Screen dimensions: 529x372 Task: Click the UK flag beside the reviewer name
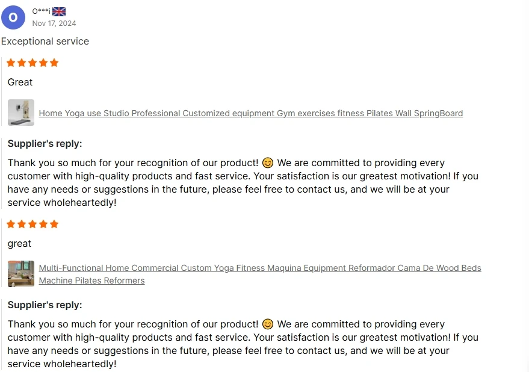pyautogui.click(x=59, y=11)
